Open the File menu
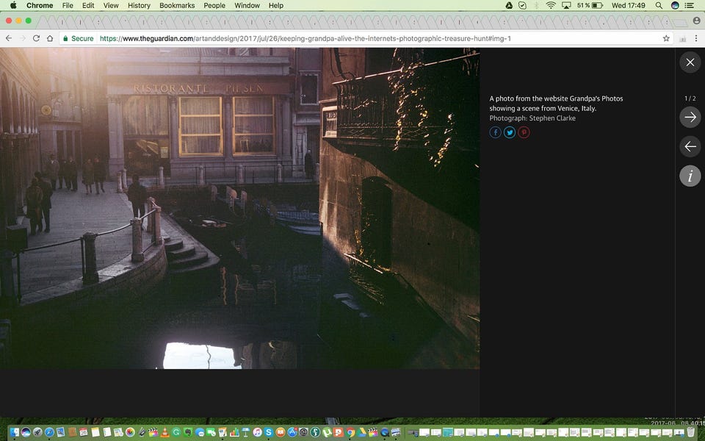This screenshot has height=441, width=705. [x=68, y=5]
